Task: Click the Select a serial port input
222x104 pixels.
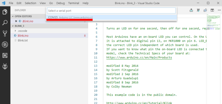Action: [111, 11]
